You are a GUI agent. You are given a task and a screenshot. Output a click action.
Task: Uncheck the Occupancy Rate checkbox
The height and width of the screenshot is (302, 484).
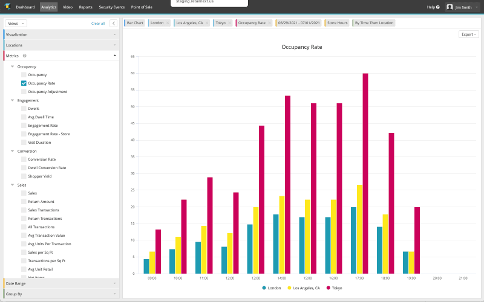[24, 83]
